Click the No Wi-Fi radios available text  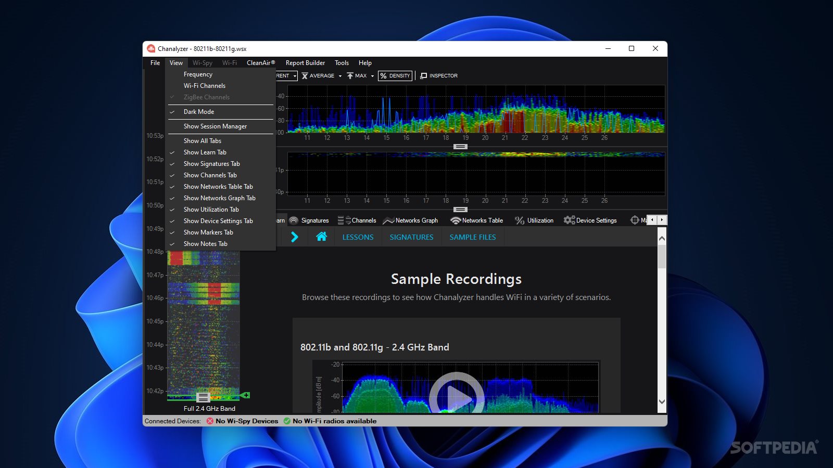(x=334, y=421)
